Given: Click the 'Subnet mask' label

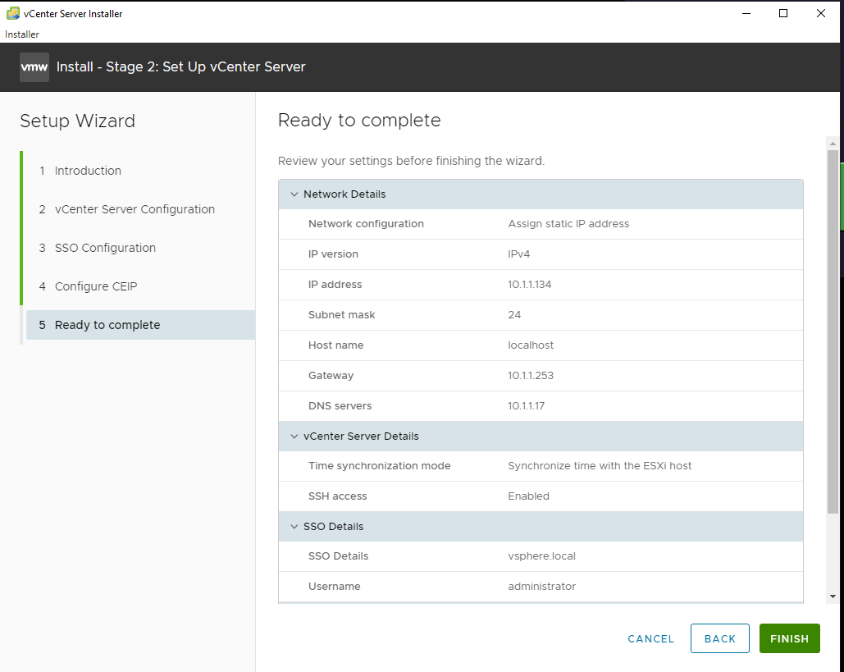Looking at the screenshot, I should click(x=342, y=315).
